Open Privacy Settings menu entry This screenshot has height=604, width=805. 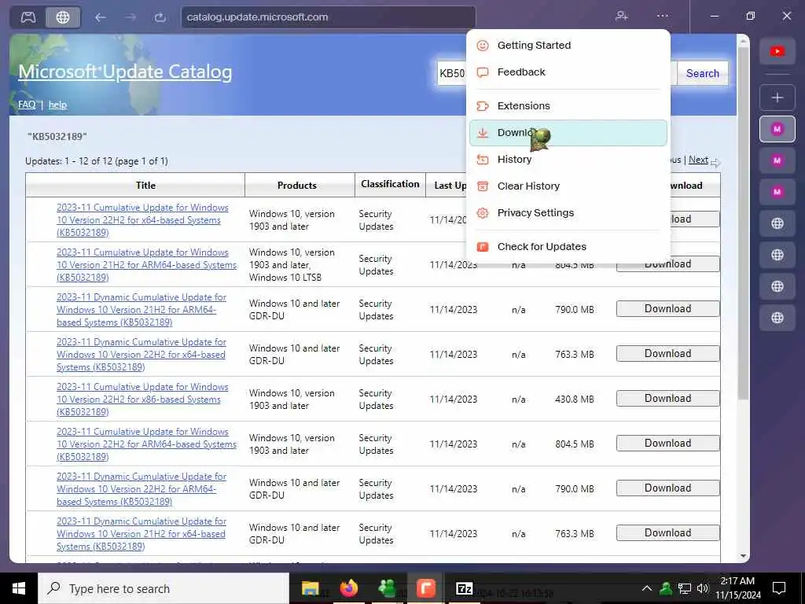(x=568, y=212)
